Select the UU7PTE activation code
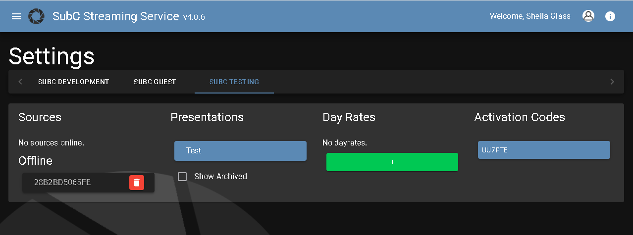Screen dimensions: 633x235 tap(543, 150)
